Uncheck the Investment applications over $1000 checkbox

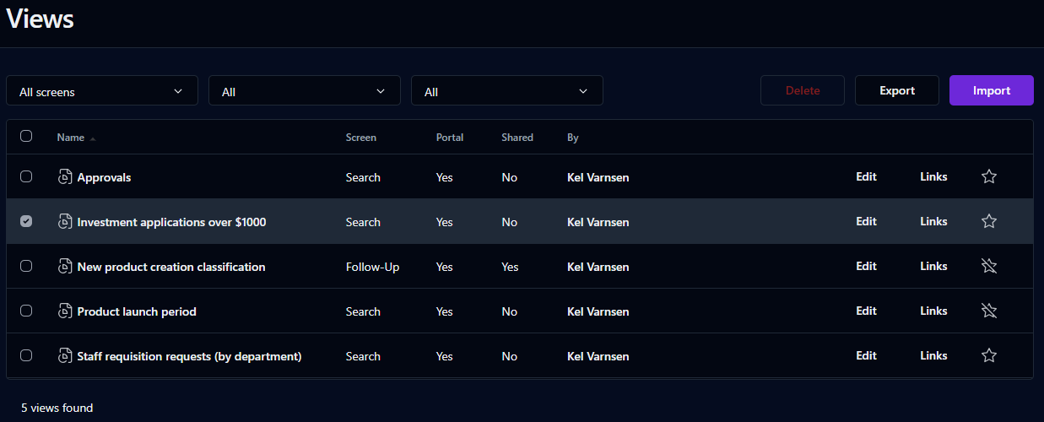[x=26, y=221]
